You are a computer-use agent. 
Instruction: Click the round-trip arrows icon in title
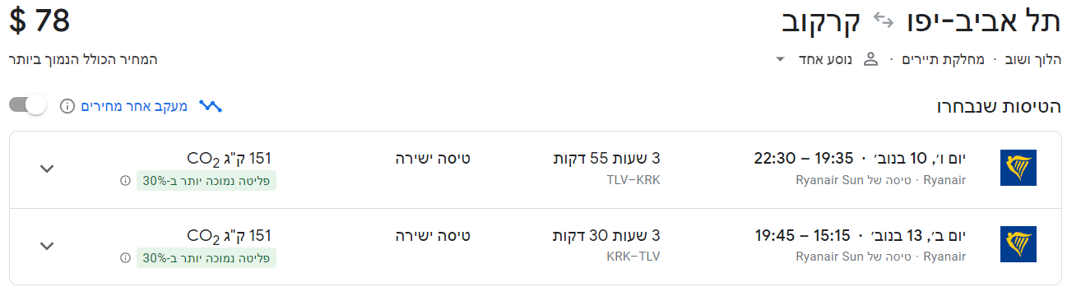[x=883, y=21]
